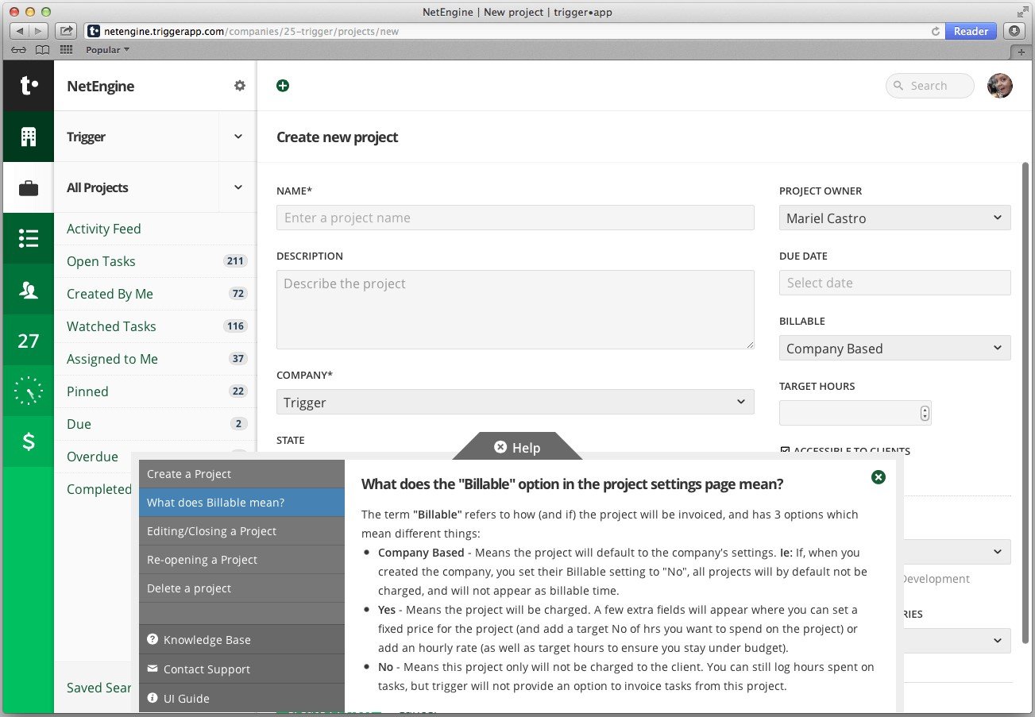Screen dimensions: 1035x717
Task: Adjust Target Hours stepper arrows
Action: point(925,413)
